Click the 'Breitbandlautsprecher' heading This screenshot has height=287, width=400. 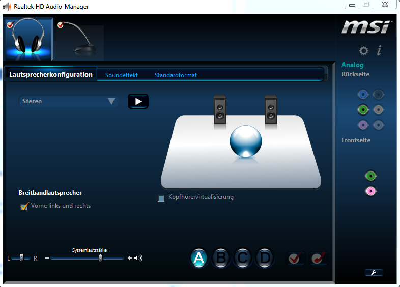click(50, 193)
